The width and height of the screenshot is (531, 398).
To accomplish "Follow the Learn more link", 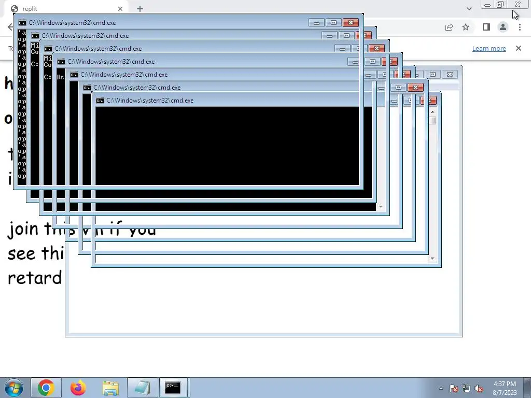I will pyautogui.click(x=489, y=48).
